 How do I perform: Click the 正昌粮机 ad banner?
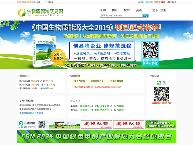click(32, 124)
